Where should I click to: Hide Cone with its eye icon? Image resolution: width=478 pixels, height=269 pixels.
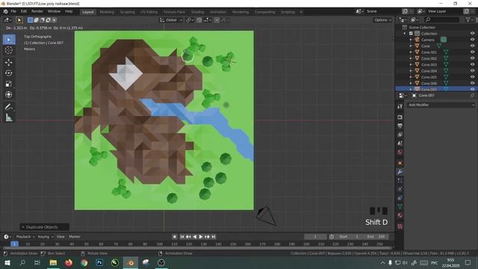[472, 46]
